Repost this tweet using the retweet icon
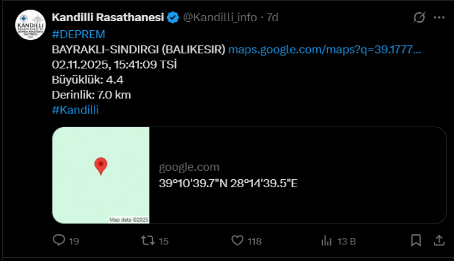454x261 pixels. (x=148, y=240)
